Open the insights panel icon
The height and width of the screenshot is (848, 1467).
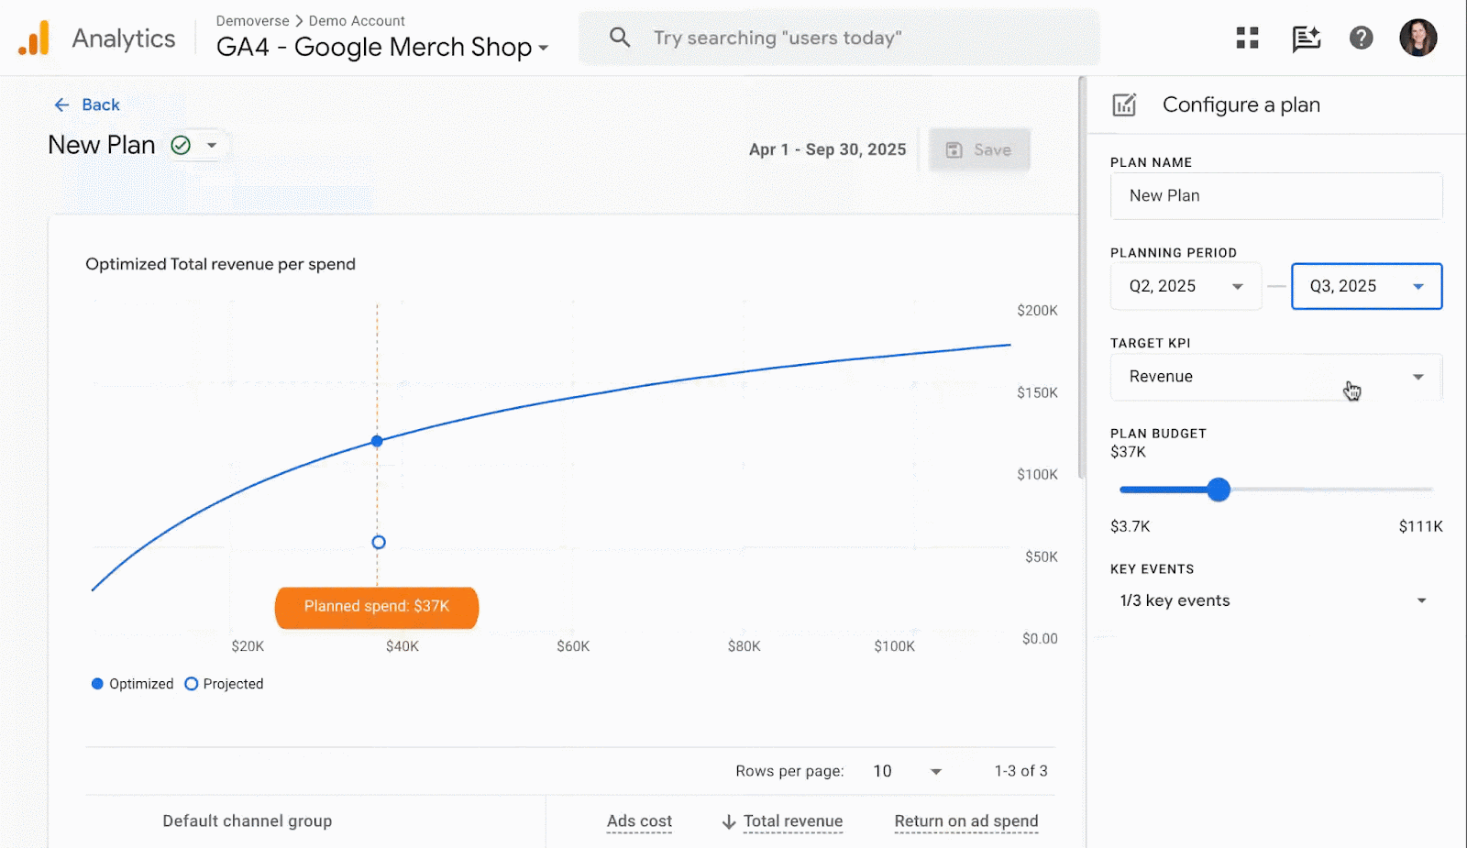(x=1306, y=38)
